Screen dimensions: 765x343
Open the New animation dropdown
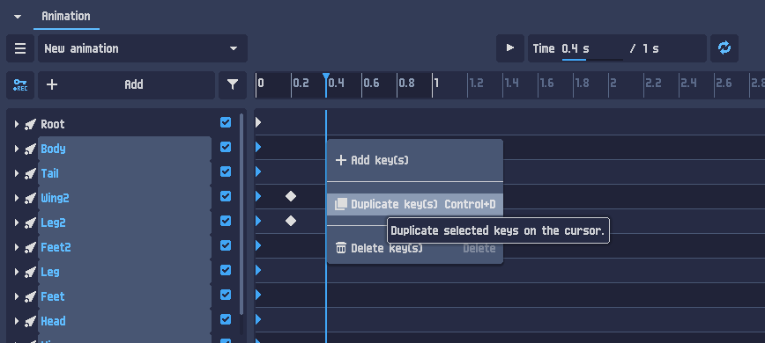143,48
